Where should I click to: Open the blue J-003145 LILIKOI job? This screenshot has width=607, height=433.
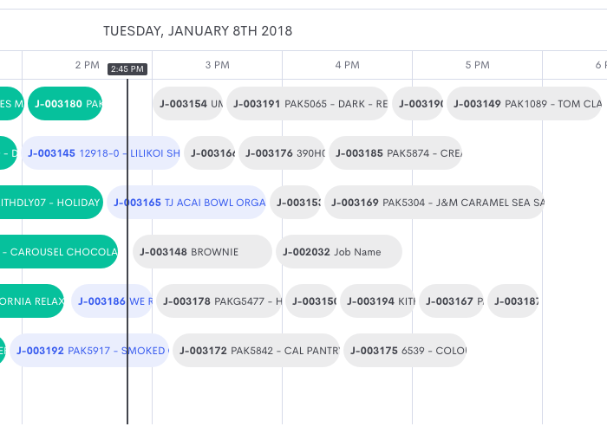click(x=101, y=153)
